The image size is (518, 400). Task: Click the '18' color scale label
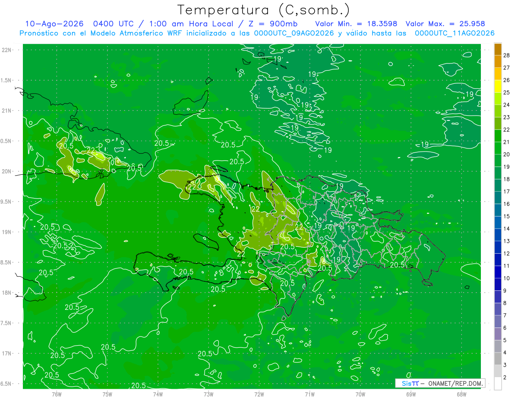tap(507, 179)
